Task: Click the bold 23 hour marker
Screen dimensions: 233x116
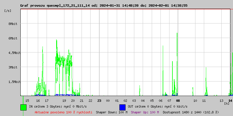Action: coord(99,101)
